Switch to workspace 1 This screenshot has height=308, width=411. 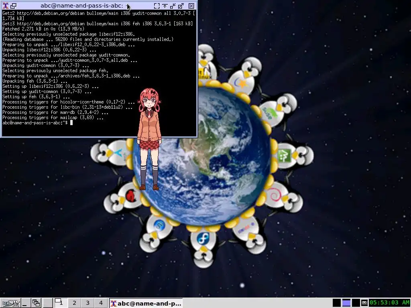(61, 303)
